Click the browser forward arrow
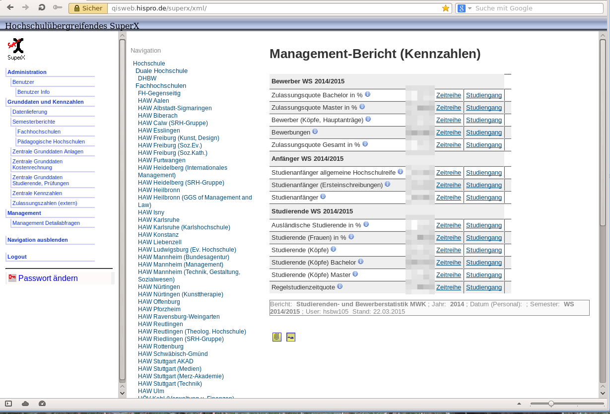The width and height of the screenshot is (610, 414). point(26,8)
